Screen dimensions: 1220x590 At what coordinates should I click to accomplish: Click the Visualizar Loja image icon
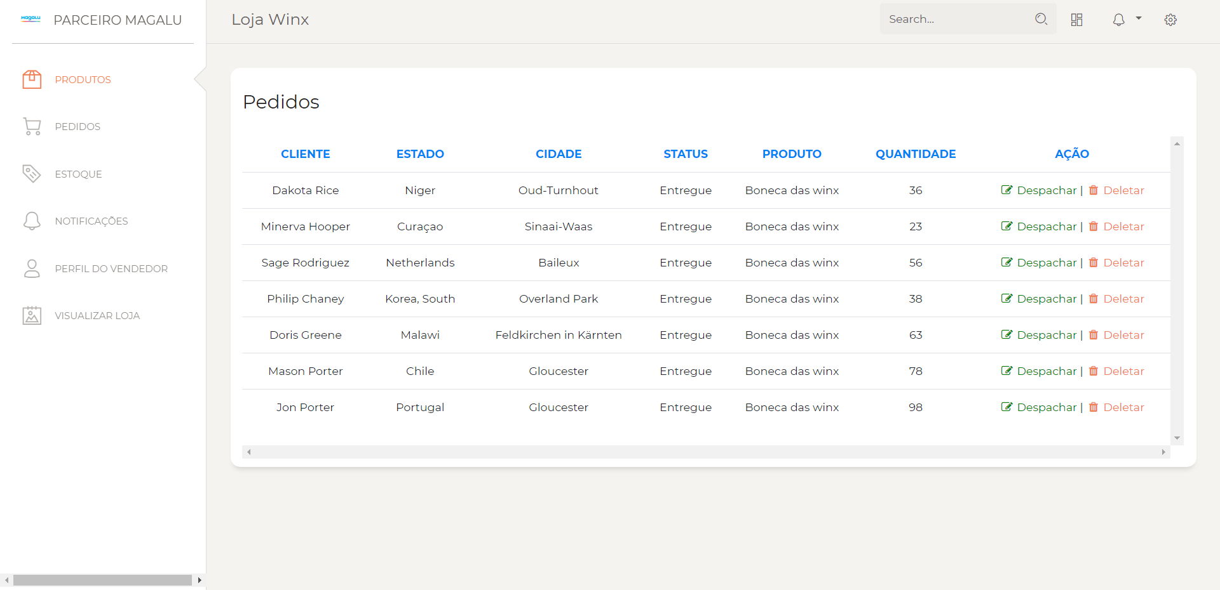32,315
